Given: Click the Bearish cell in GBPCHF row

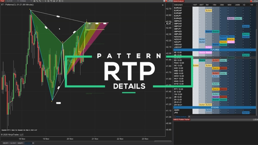Looking at the screenshot, I should tap(246, 26).
